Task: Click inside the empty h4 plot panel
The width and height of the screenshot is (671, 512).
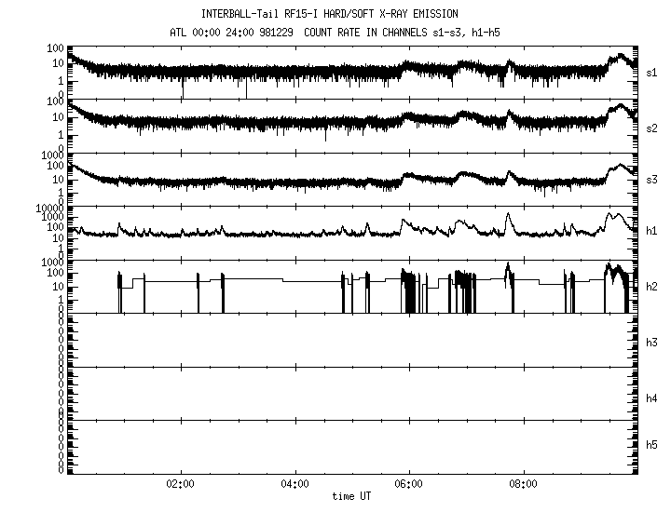Action: pos(352,393)
